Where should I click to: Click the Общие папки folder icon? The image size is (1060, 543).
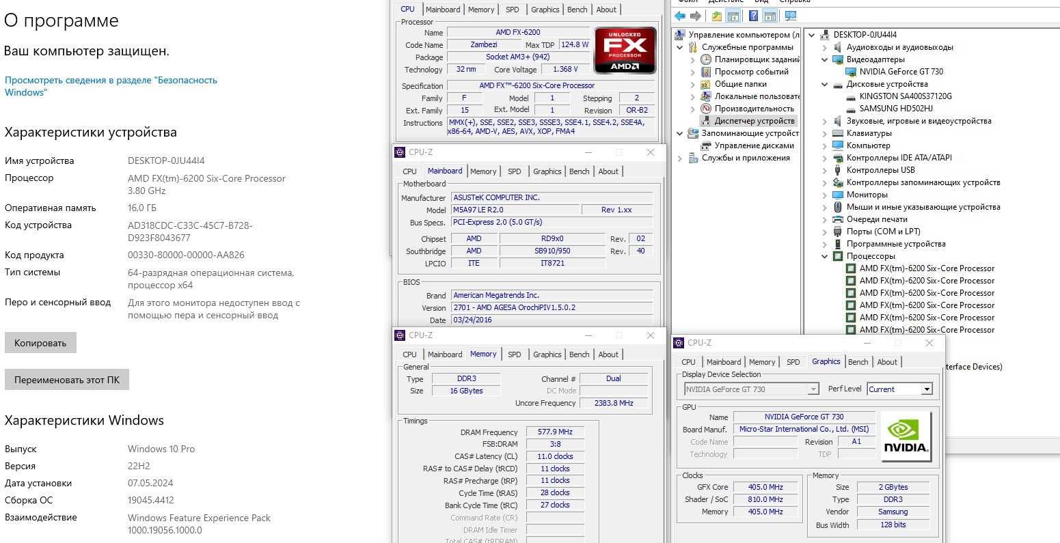(706, 84)
